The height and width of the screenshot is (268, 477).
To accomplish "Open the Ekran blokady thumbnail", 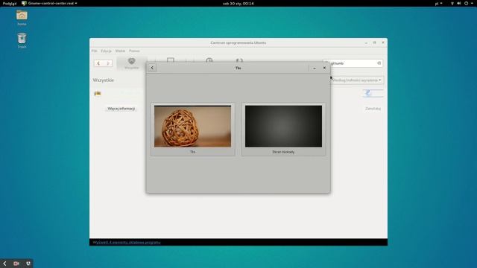I will (283, 129).
